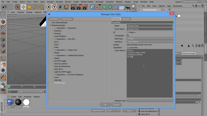Activate the Move tool in the toolbar

(23, 7)
